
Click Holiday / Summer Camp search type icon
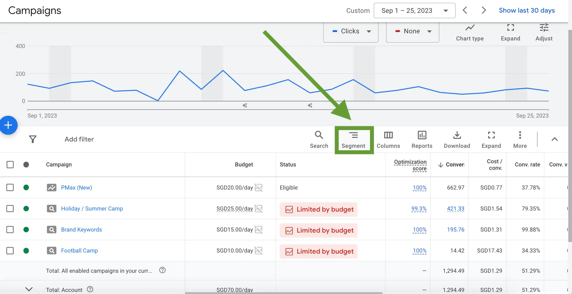pyautogui.click(x=52, y=208)
